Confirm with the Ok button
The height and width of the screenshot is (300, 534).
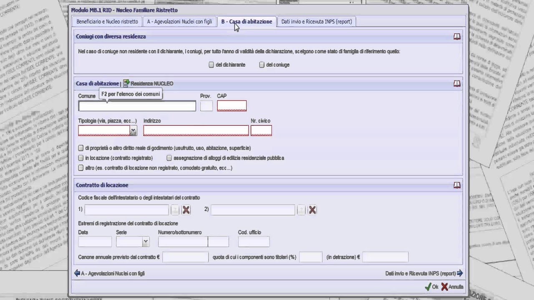click(431, 287)
